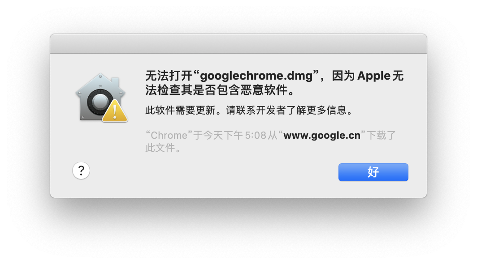
Task: Click the 此文件。 text at the end
Action: [163, 148]
